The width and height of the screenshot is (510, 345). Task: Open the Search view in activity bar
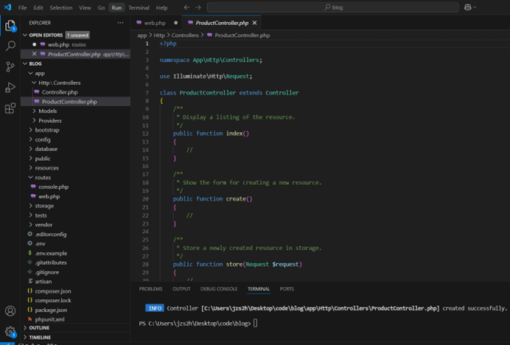[10, 46]
